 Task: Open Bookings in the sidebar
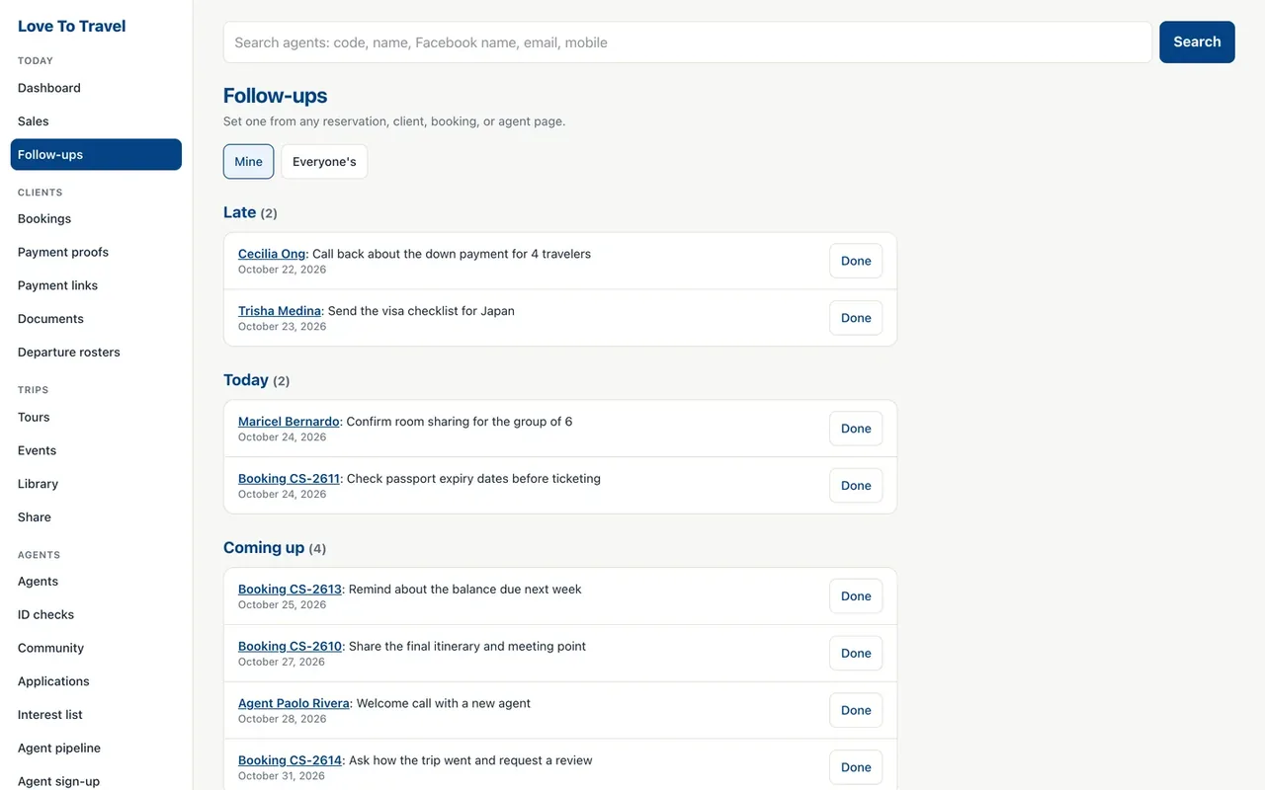click(x=96, y=219)
